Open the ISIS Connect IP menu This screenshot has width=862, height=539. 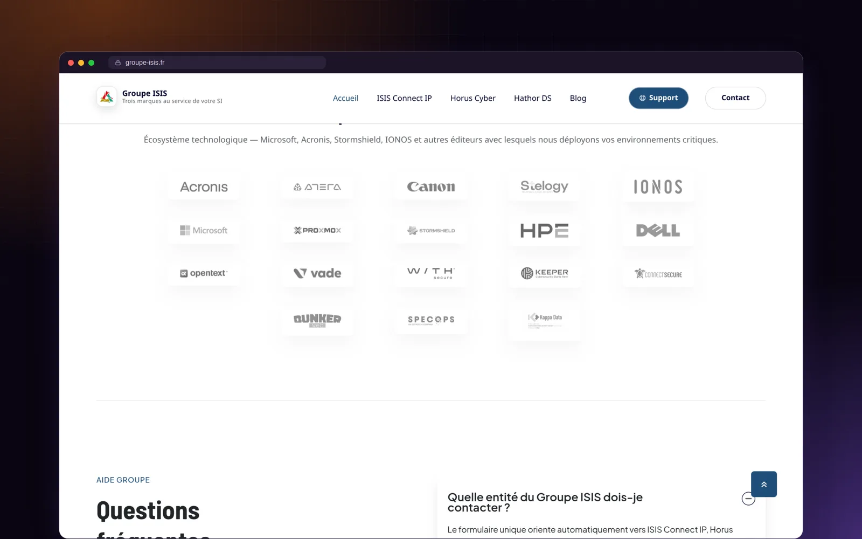(x=404, y=98)
